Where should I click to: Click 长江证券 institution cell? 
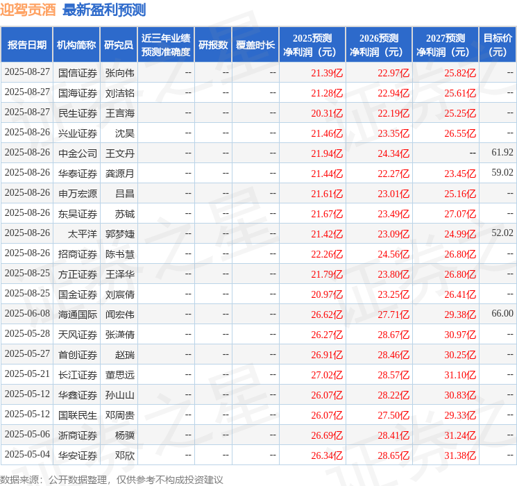(78, 375)
